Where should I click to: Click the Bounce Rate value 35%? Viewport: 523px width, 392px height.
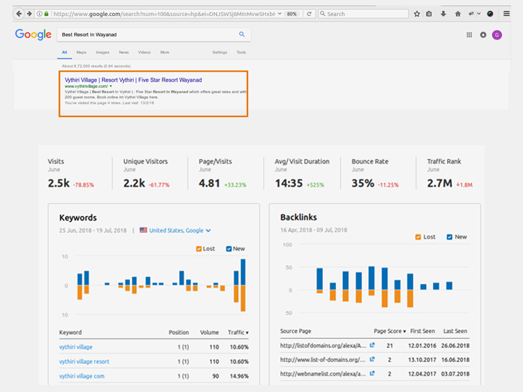tap(363, 183)
